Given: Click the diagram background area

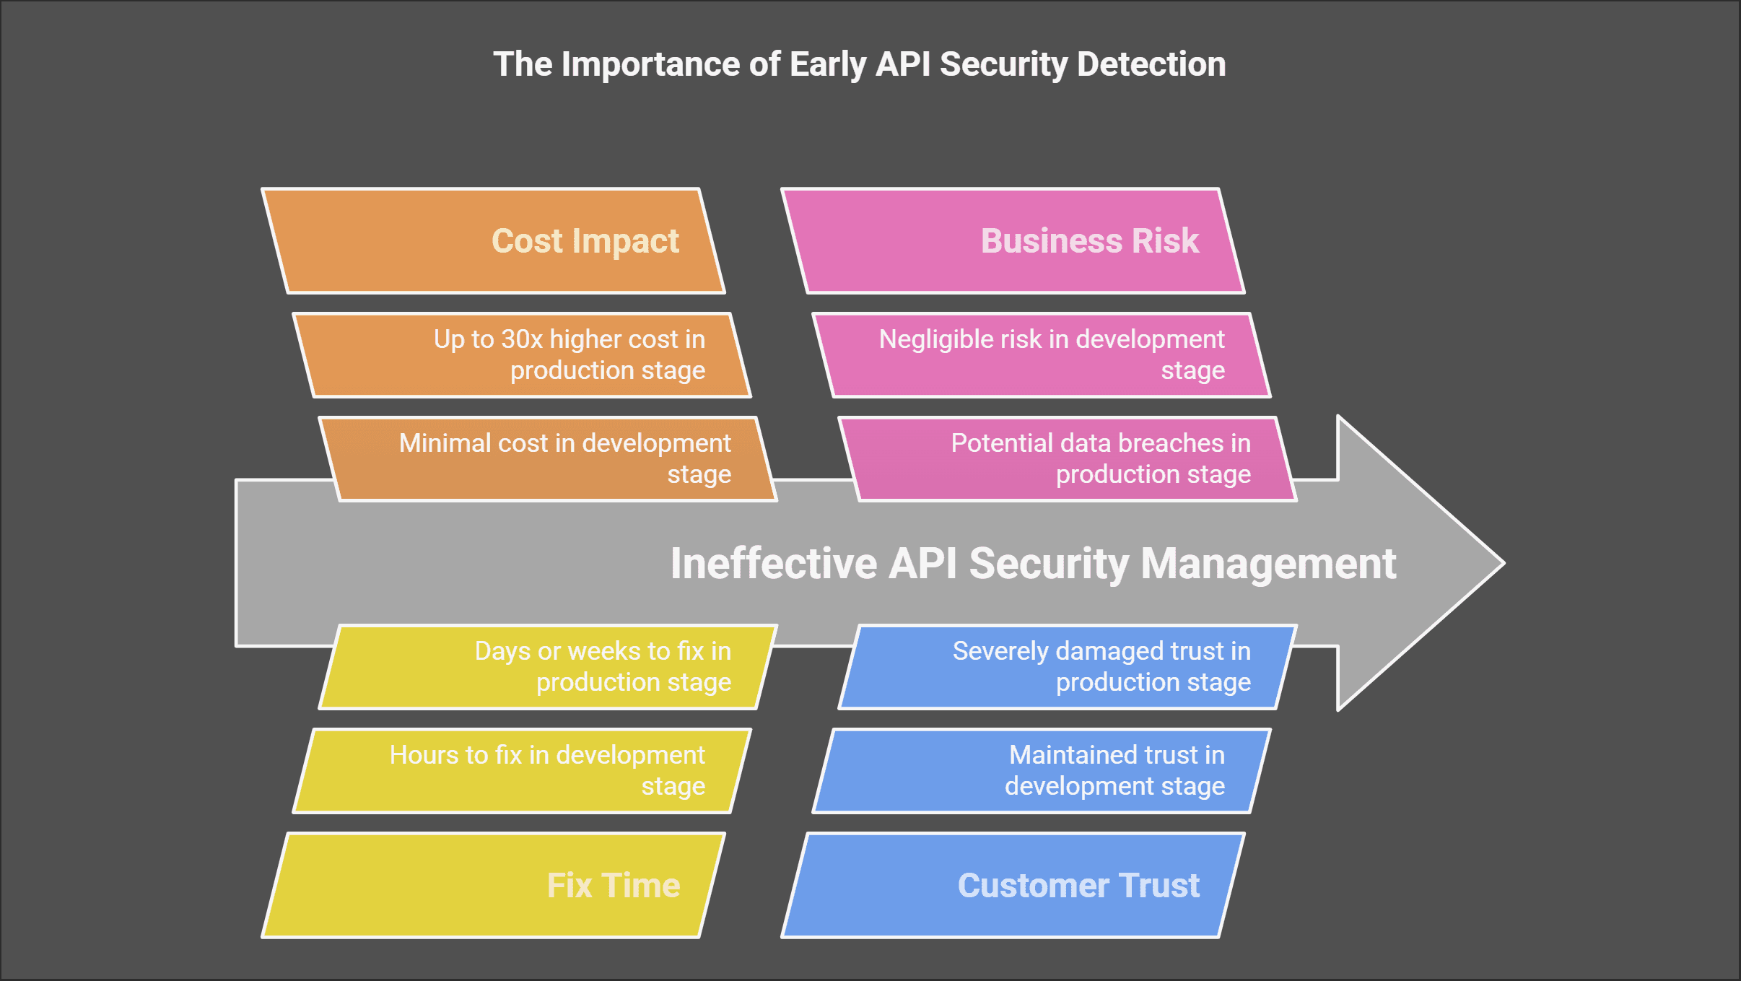Looking at the screenshot, I should pyautogui.click(x=120, y=120).
